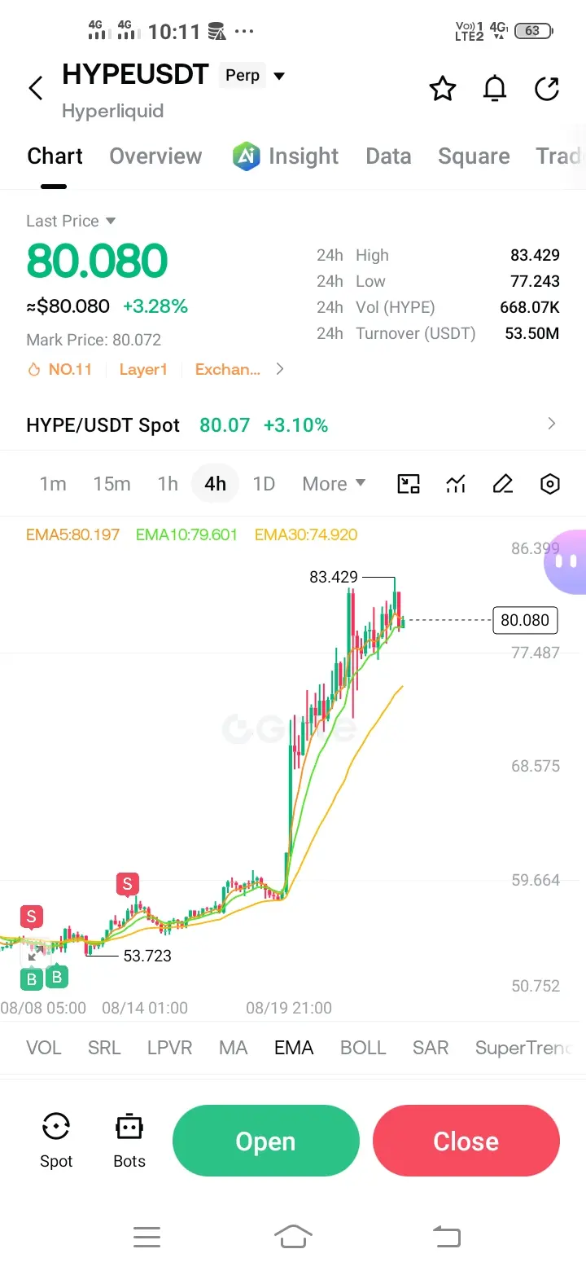Tap the EMA30:74.920 legend label

pos(306,534)
